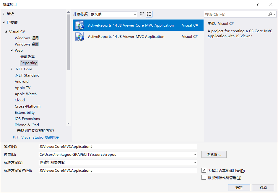The height and width of the screenshot is (193, 278).
Task: Open the help question mark button
Action: pos(258,5)
